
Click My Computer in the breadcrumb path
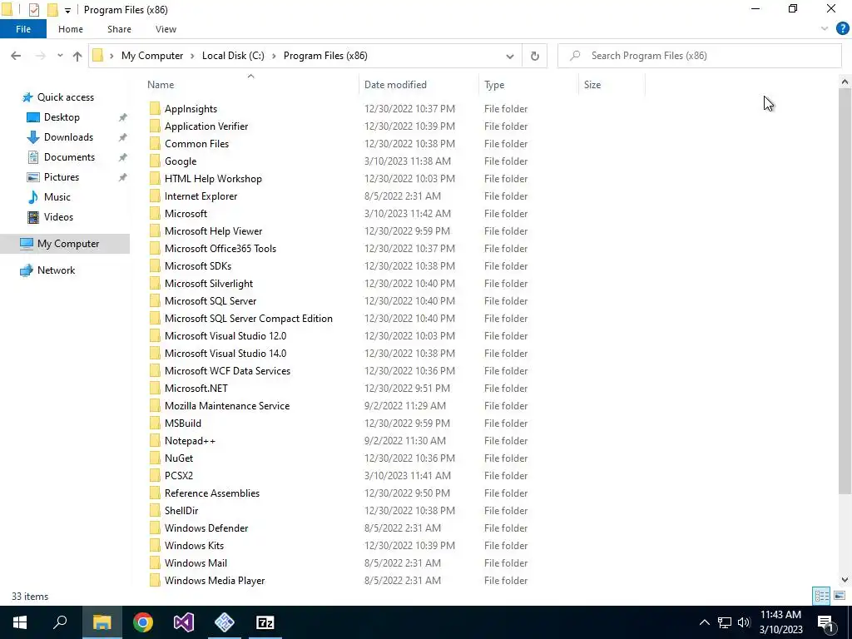pos(152,56)
